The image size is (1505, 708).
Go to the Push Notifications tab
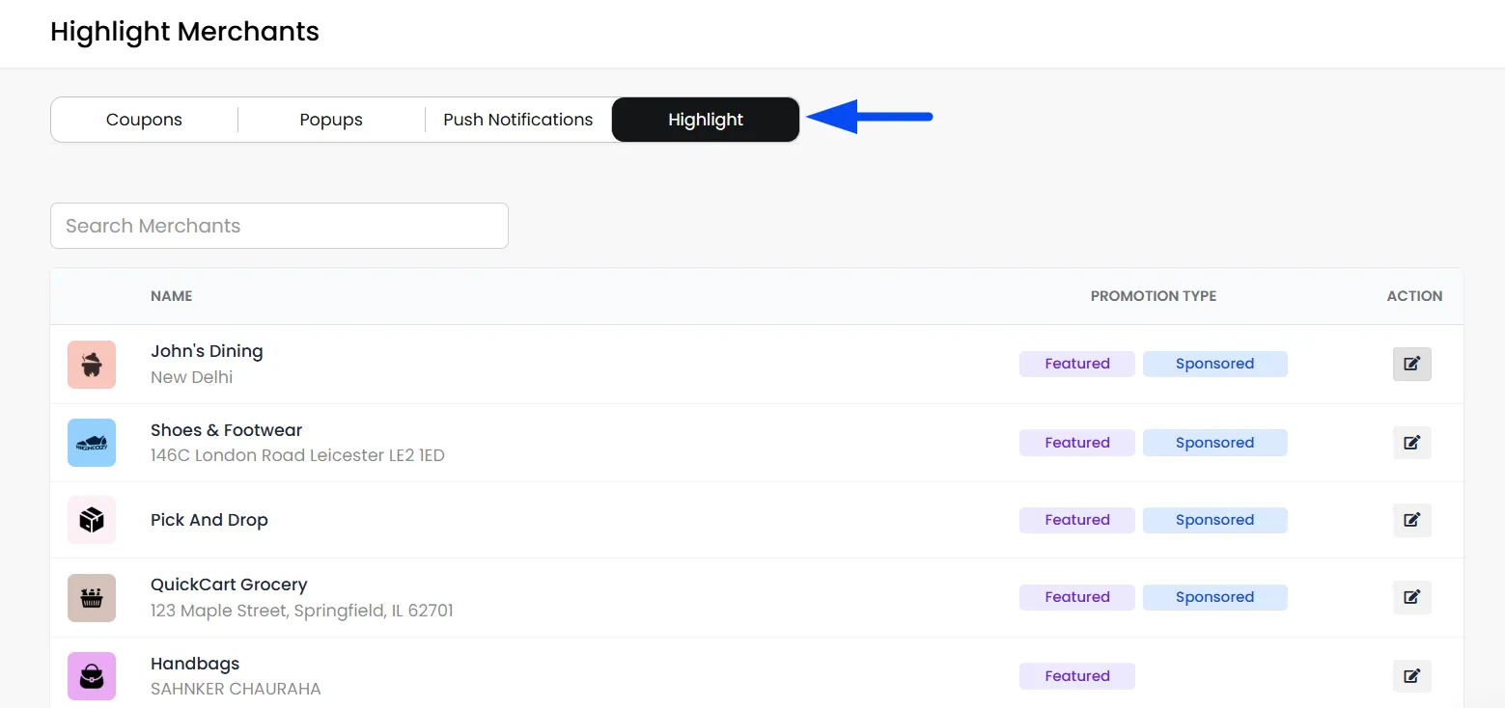tap(518, 120)
